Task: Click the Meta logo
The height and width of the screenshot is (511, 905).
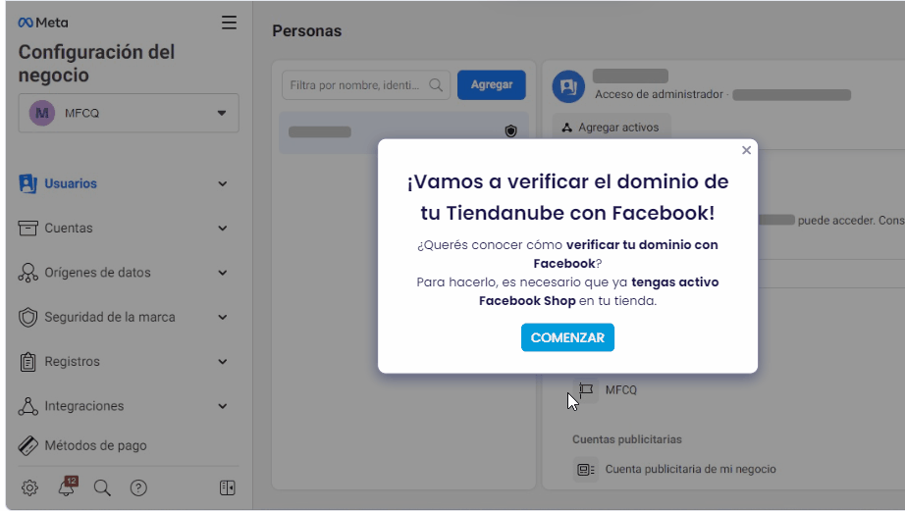Action: 43,23
